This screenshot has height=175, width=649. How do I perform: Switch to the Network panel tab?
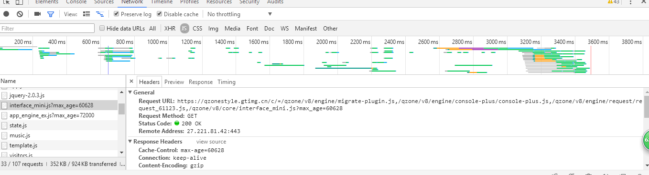pos(132,2)
